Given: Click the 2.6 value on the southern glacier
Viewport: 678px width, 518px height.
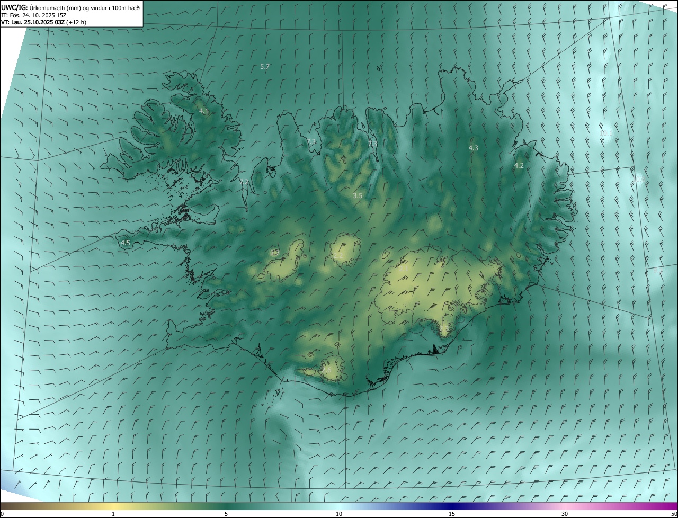Looking at the screenshot, I should [326, 370].
